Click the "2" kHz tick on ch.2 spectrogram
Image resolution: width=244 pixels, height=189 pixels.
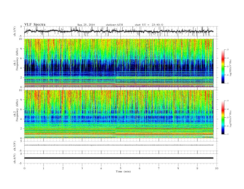click(x=21, y=129)
